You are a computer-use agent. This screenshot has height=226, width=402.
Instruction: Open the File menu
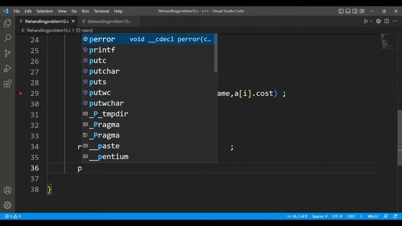[x=16, y=11]
